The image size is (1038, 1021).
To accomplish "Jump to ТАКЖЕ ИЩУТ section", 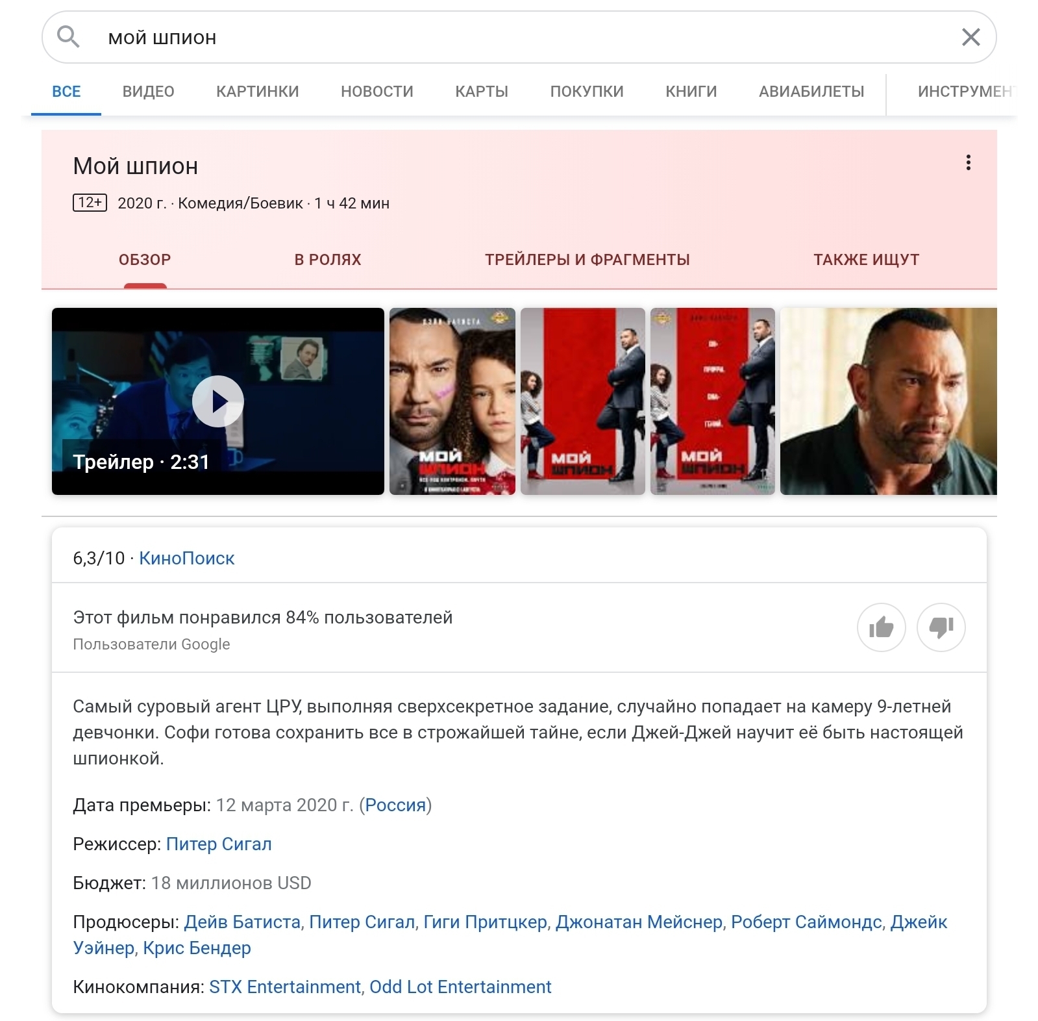I will (866, 260).
